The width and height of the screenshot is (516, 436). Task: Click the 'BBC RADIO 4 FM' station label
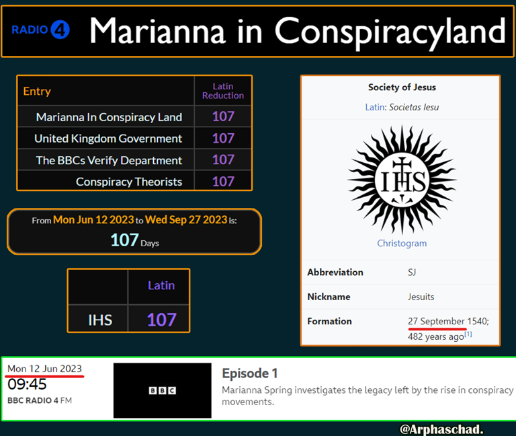(x=40, y=400)
